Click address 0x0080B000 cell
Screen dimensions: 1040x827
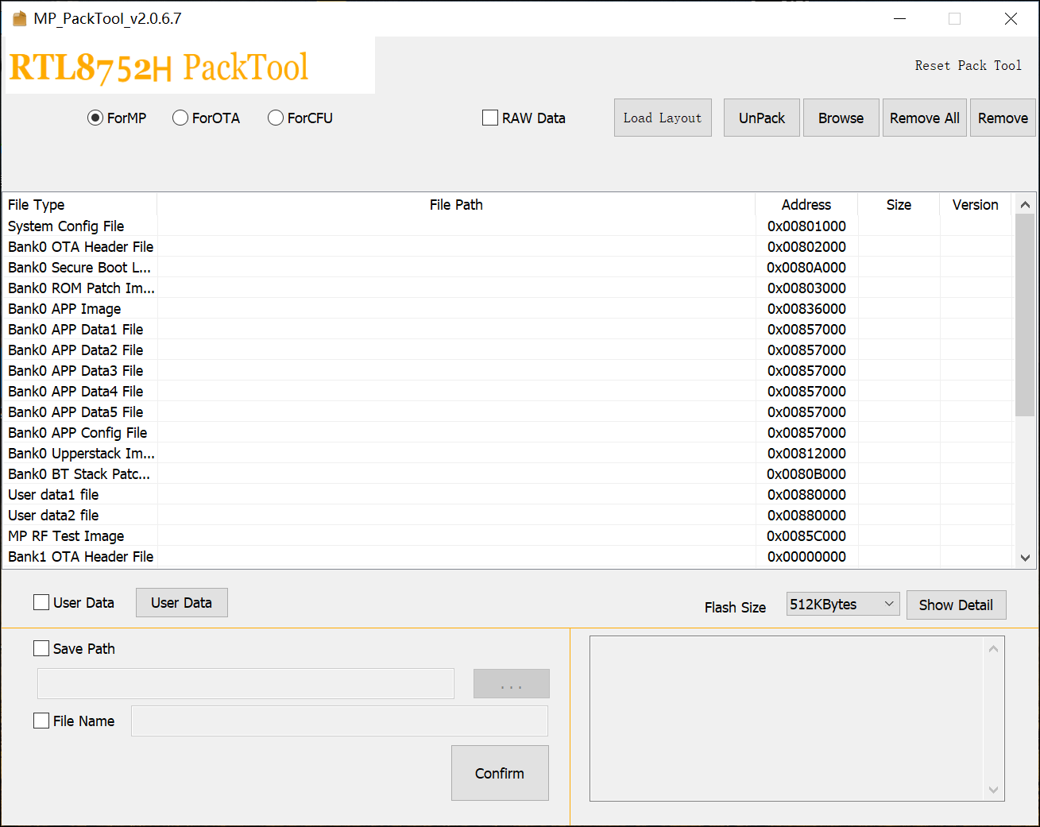(806, 474)
